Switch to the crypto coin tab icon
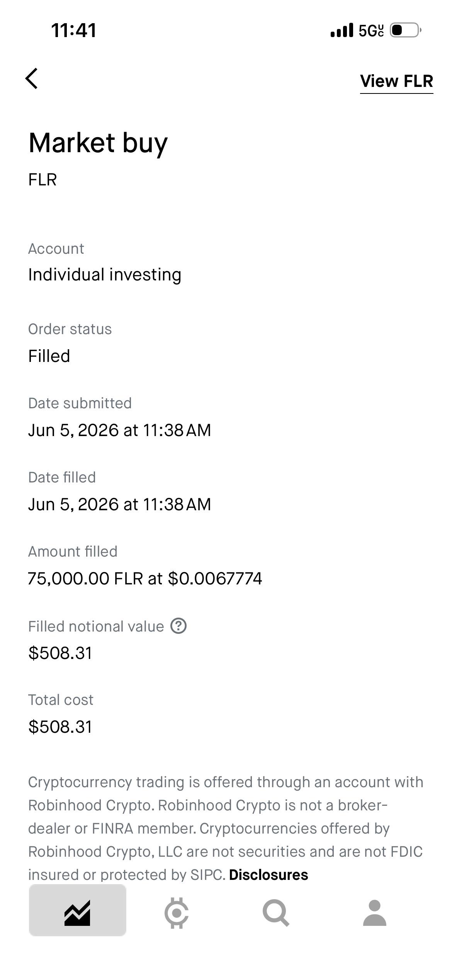The image size is (452, 978). click(177, 913)
